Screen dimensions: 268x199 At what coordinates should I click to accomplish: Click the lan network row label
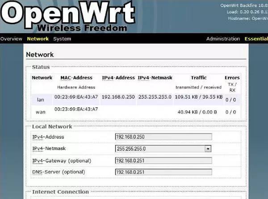(x=41, y=100)
